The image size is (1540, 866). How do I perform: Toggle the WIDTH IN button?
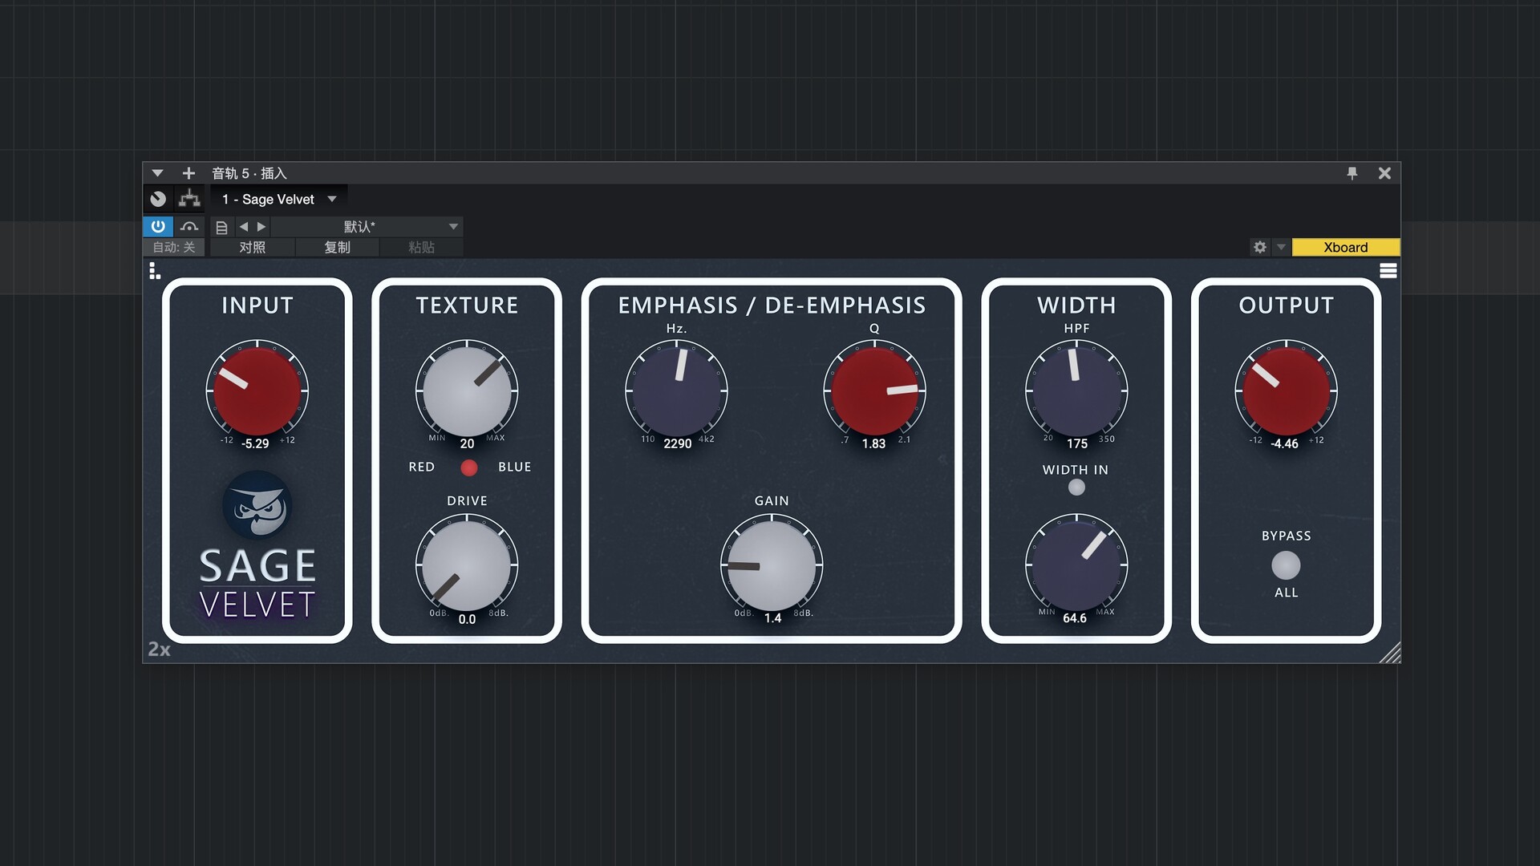[x=1076, y=488]
